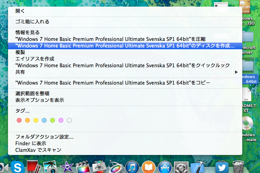Apply the blue tag color

[44, 120]
